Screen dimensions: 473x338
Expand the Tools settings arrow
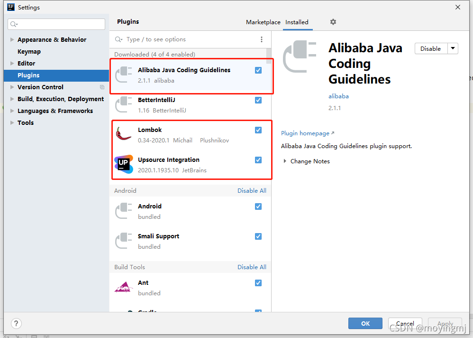[12, 122]
